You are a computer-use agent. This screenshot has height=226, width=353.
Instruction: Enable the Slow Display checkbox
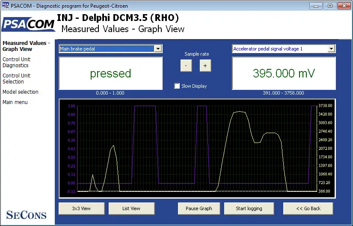(177, 86)
